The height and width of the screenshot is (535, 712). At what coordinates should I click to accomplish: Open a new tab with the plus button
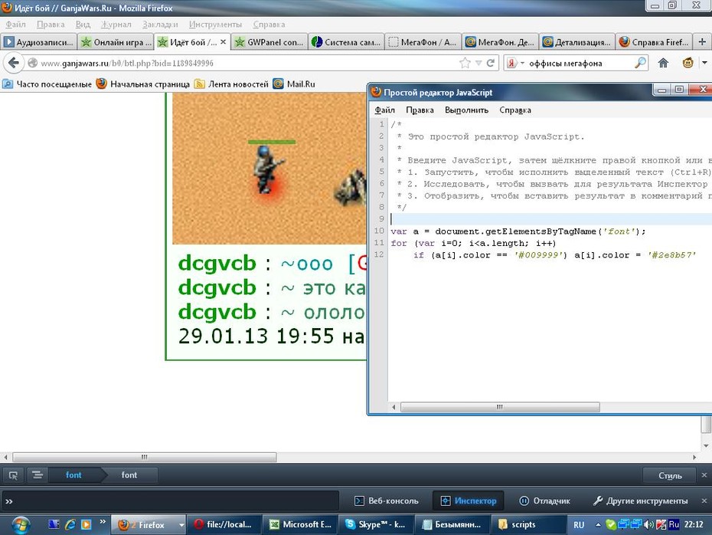pos(702,42)
